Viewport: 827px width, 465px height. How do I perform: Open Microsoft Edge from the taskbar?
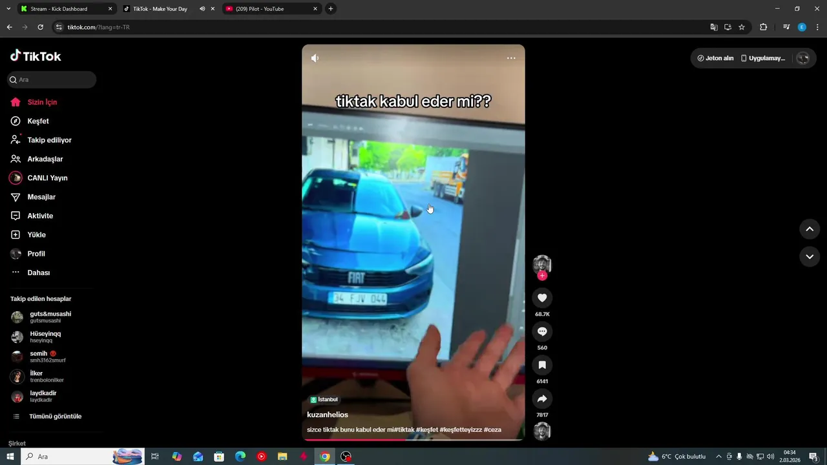[x=240, y=457]
